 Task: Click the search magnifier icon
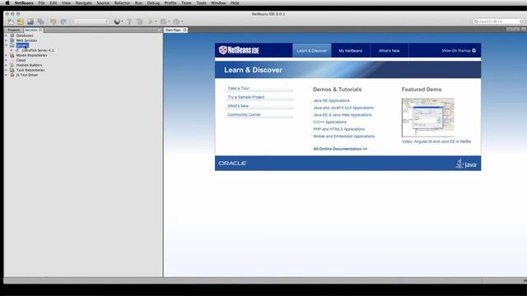(x=476, y=21)
